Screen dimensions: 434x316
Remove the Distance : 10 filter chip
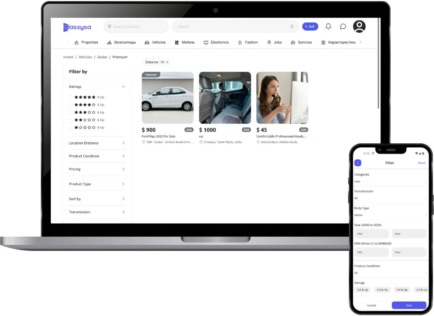tap(167, 62)
